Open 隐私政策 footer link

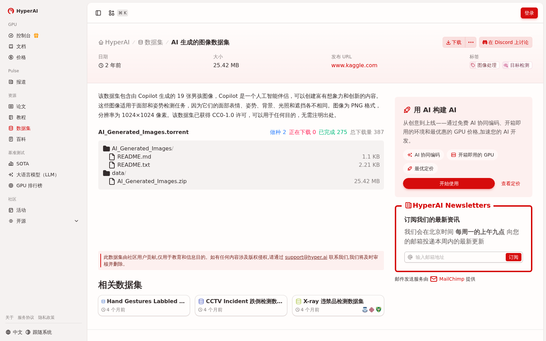[46, 317]
